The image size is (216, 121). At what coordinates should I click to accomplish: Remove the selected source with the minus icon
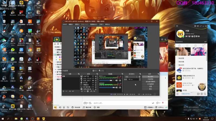(85, 91)
